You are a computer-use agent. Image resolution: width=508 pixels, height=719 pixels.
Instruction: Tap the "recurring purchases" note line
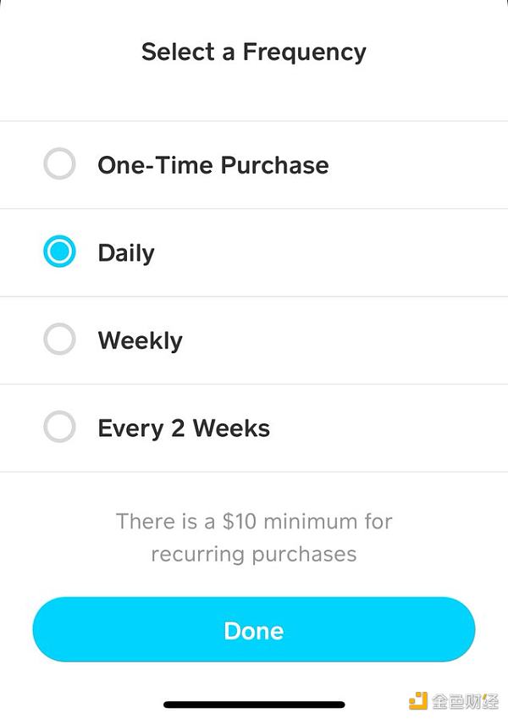(254, 555)
